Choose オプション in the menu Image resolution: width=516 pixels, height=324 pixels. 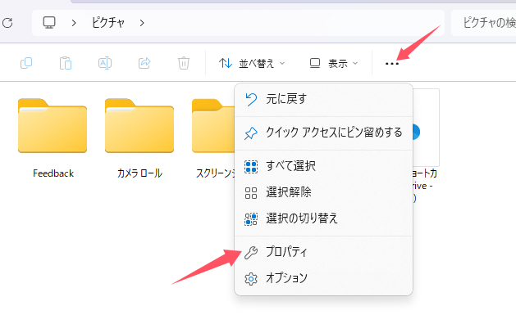(x=323, y=278)
